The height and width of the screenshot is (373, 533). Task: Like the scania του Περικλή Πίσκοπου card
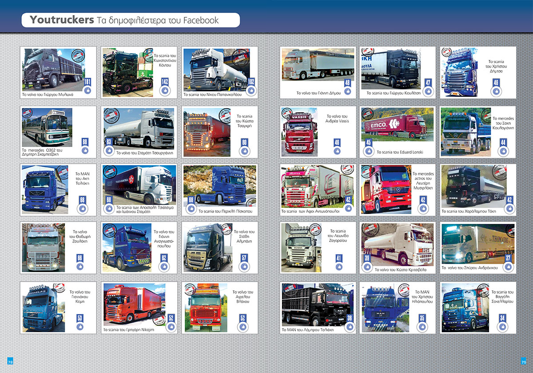(191, 209)
